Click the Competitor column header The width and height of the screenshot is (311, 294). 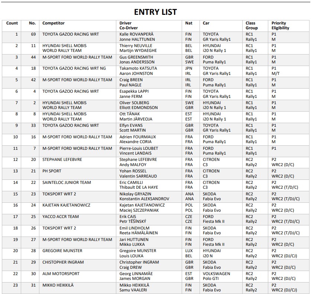coord(54,23)
